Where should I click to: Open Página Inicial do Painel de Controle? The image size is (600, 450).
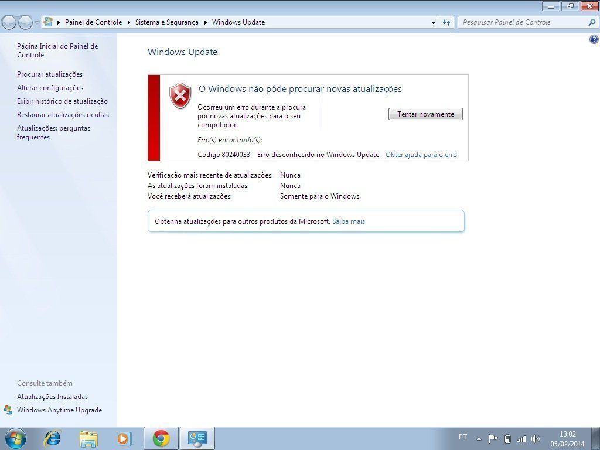(57, 50)
